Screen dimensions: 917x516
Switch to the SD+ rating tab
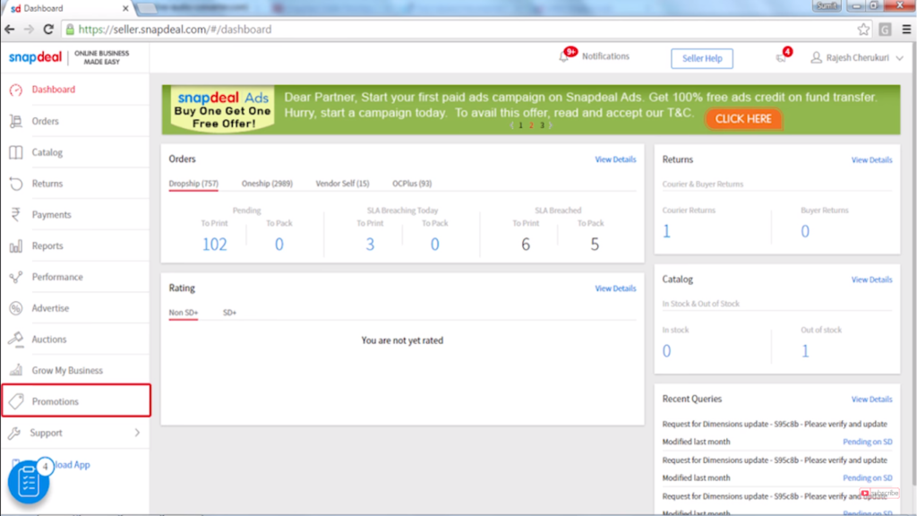pyautogui.click(x=230, y=313)
